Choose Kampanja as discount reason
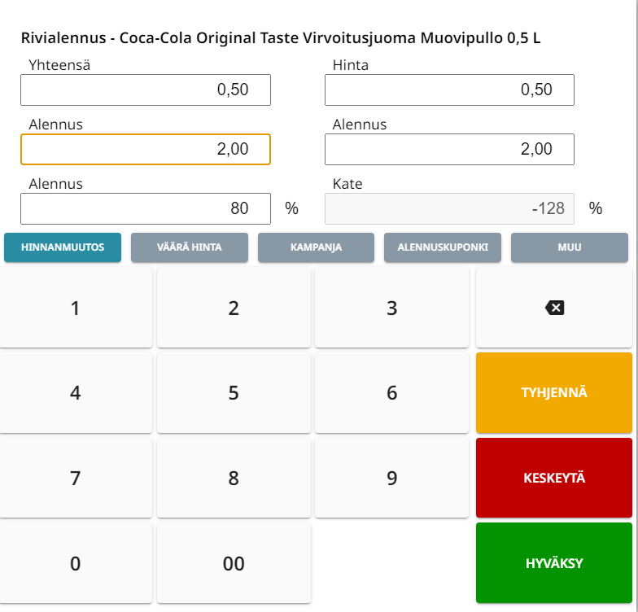 (x=316, y=247)
